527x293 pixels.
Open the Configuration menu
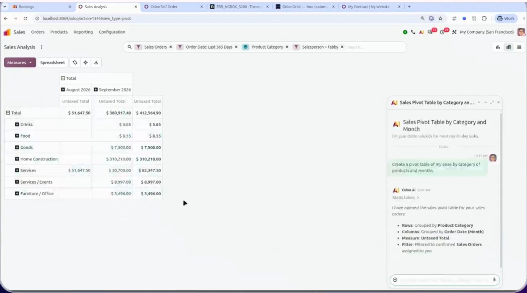point(112,32)
